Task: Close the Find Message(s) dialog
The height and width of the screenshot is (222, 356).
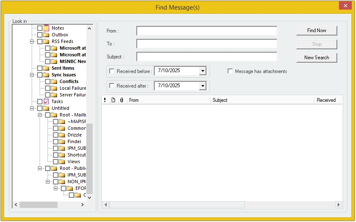Action: [345, 5]
